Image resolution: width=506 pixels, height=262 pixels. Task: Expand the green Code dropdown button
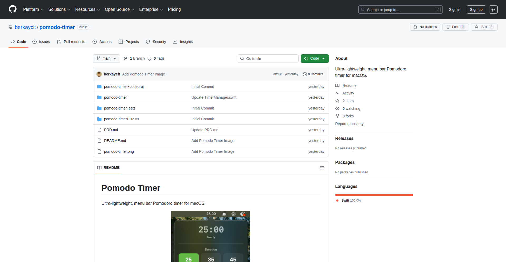[x=315, y=59]
